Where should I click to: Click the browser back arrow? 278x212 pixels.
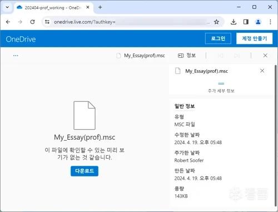click(x=8, y=22)
